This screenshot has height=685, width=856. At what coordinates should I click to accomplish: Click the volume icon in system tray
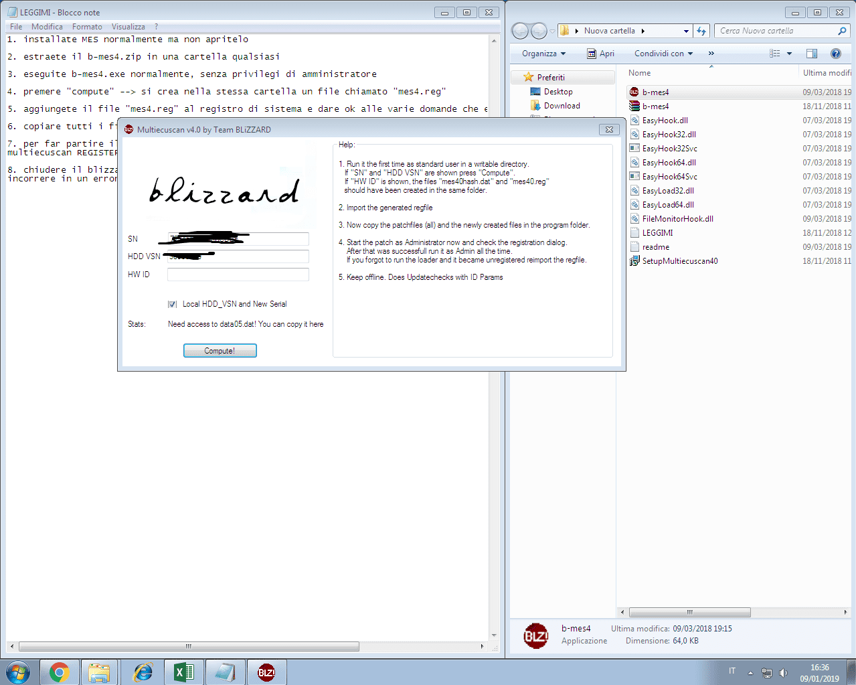(784, 673)
